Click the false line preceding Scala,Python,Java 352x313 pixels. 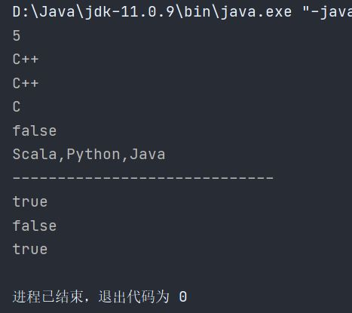point(35,130)
